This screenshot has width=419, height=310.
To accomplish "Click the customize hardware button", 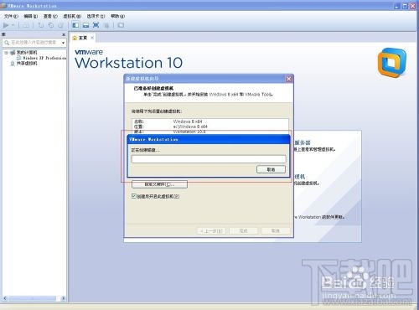I will pos(159,184).
